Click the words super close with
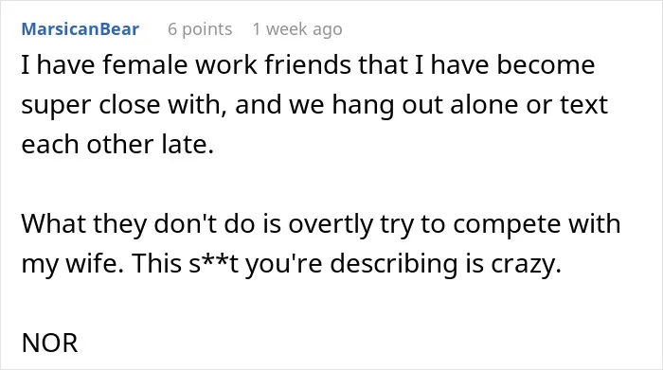Screen dimensions: 663x370 click(123, 105)
